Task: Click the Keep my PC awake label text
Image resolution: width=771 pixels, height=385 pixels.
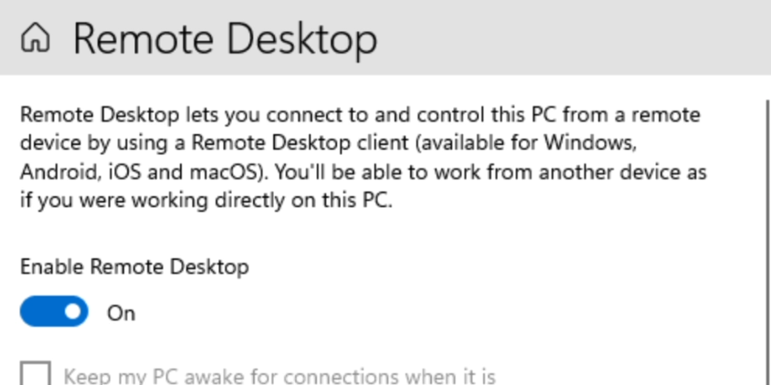Action: coord(280,377)
